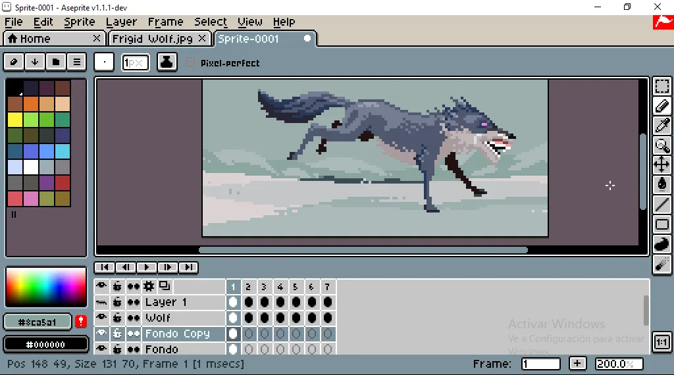Pick the orange palette swatch
Screen dimensions: 674x375
pos(30,104)
